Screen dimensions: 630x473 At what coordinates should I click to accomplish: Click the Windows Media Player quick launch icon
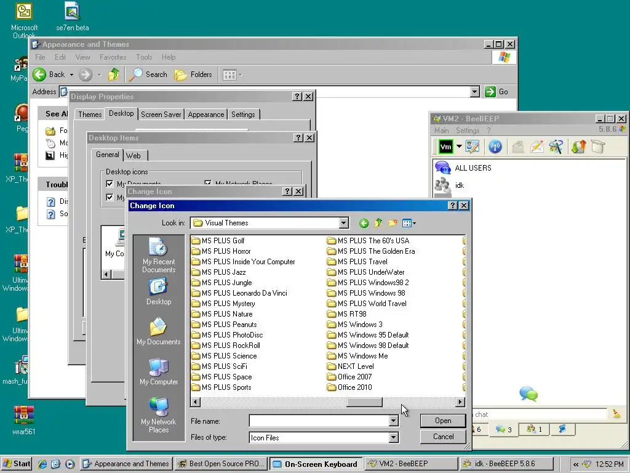[70, 464]
